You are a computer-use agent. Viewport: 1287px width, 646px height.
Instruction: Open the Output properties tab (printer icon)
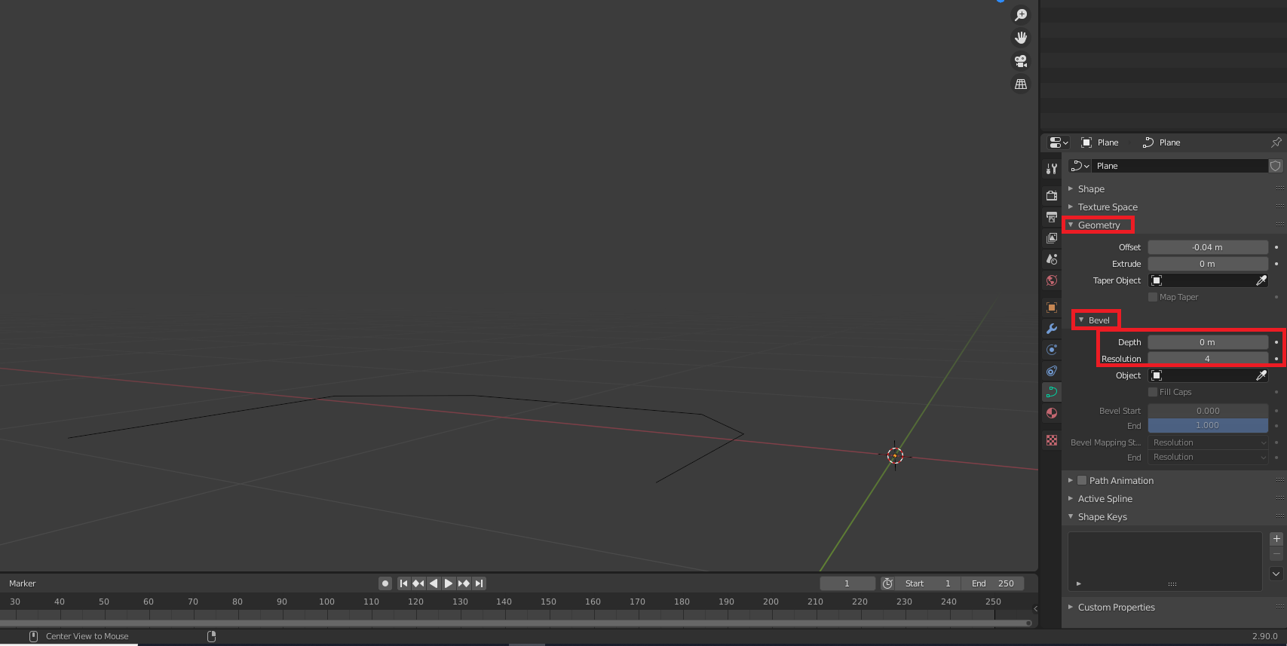coord(1052,217)
